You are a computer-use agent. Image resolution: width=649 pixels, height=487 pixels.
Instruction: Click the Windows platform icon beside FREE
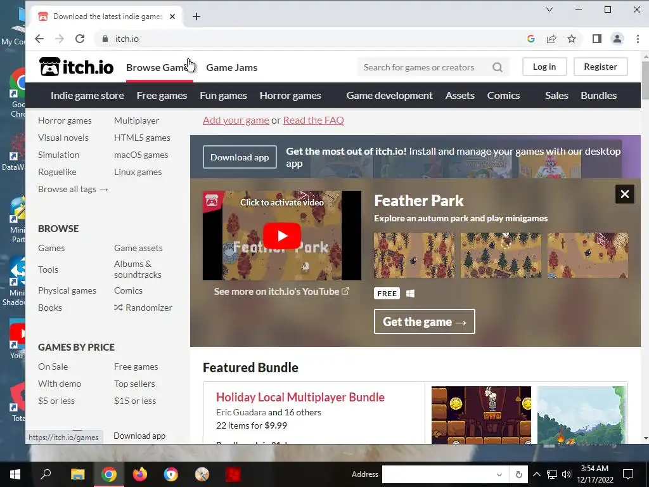click(410, 294)
